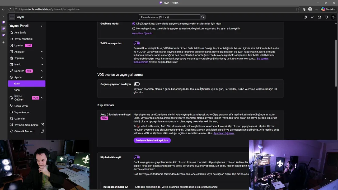Click Panelde arama search field
The width and height of the screenshot is (338, 190).
pyautogui.click(x=169, y=17)
